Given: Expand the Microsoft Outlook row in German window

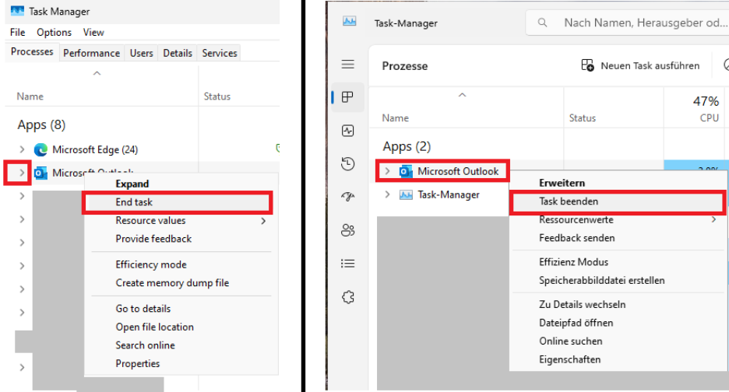Looking at the screenshot, I should point(387,171).
